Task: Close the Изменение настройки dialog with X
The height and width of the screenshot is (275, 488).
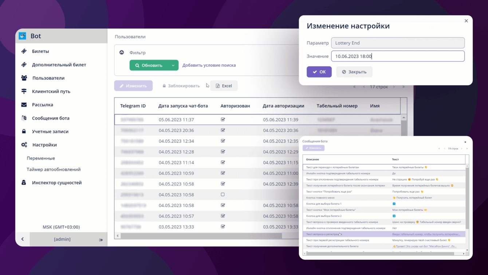Action: point(466,21)
